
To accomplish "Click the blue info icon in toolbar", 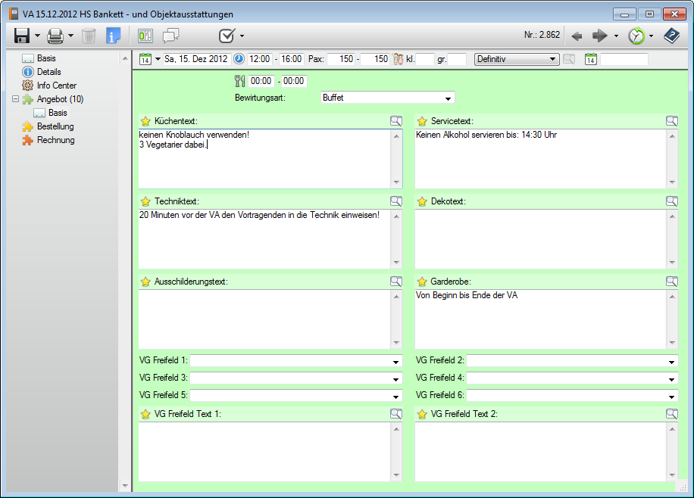I will click(x=113, y=36).
